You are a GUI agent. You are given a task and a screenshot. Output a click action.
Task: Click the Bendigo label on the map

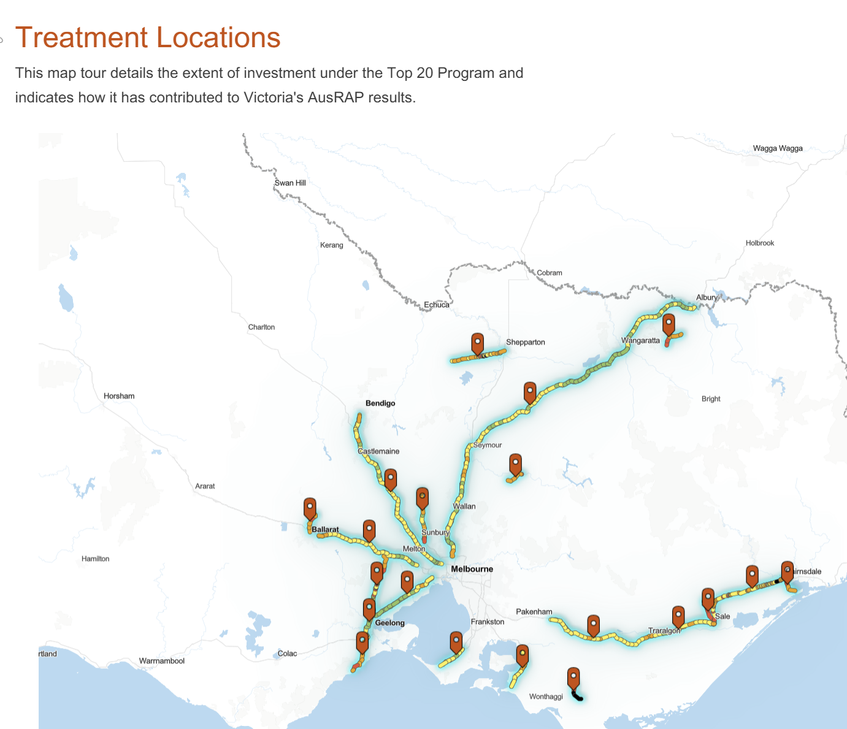tap(380, 403)
